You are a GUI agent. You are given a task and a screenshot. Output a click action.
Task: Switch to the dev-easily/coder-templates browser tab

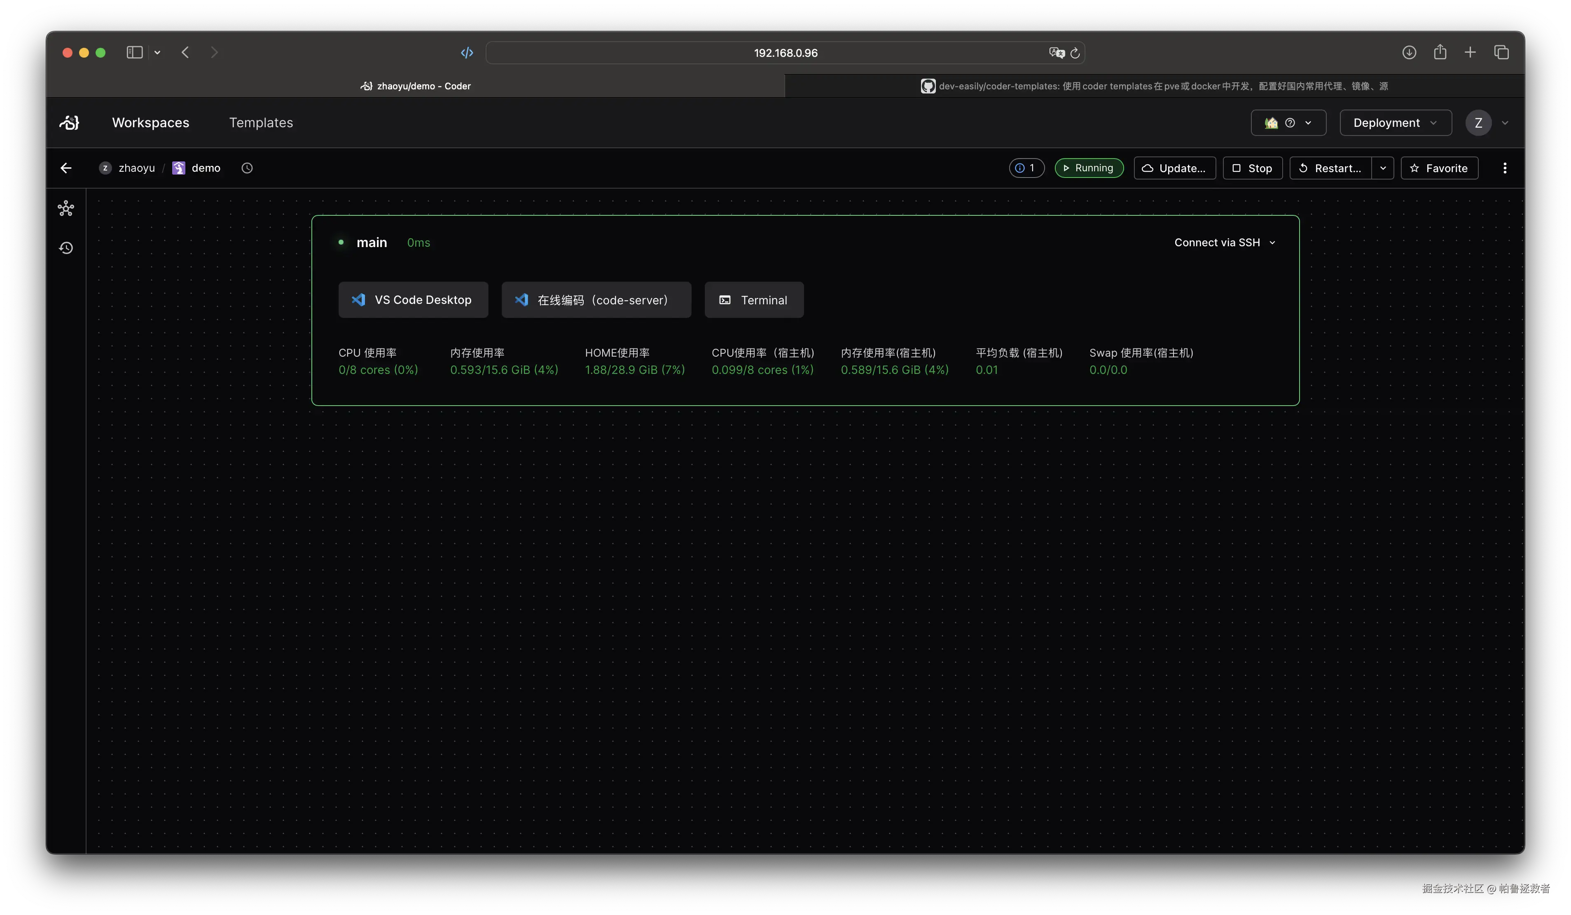1154,86
